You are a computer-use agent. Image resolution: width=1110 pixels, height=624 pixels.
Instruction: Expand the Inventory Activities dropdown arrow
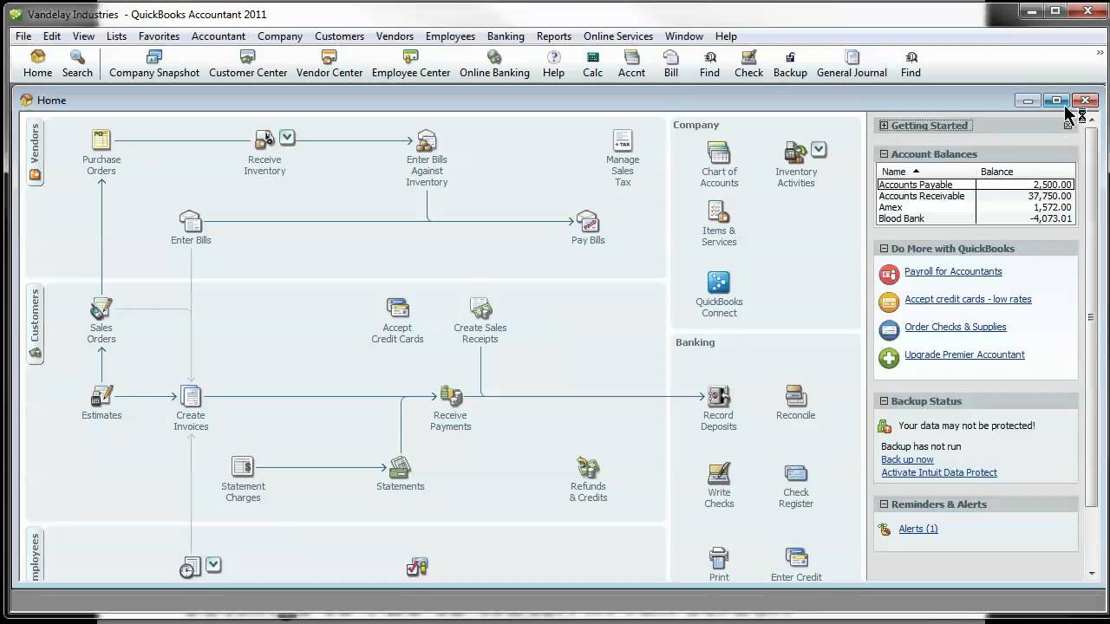819,149
